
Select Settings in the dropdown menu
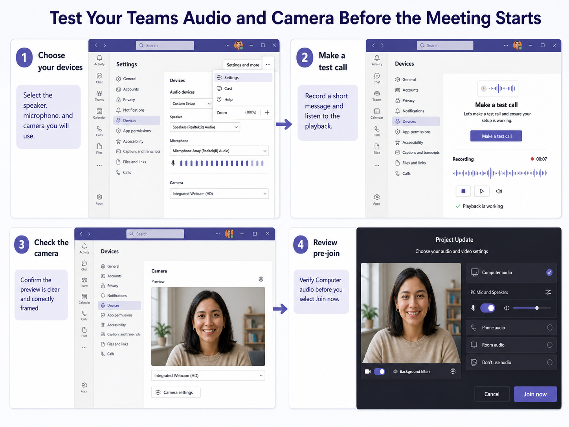point(243,77)
